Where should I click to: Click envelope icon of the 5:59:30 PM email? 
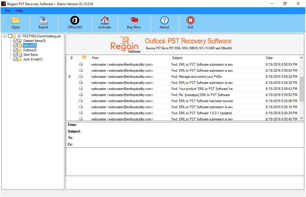(x=81, y=82)
